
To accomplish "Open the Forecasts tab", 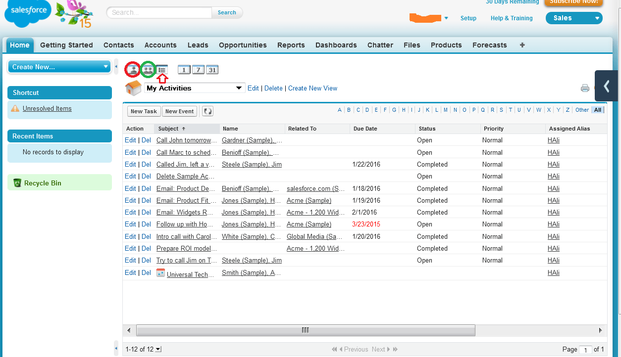I will pos(490,45).
